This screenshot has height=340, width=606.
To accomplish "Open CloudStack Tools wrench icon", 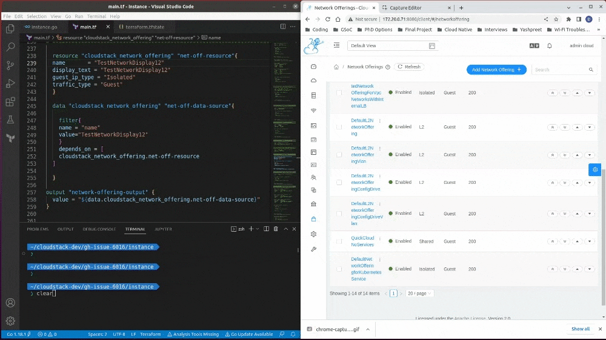I will [x=313, y=249].
